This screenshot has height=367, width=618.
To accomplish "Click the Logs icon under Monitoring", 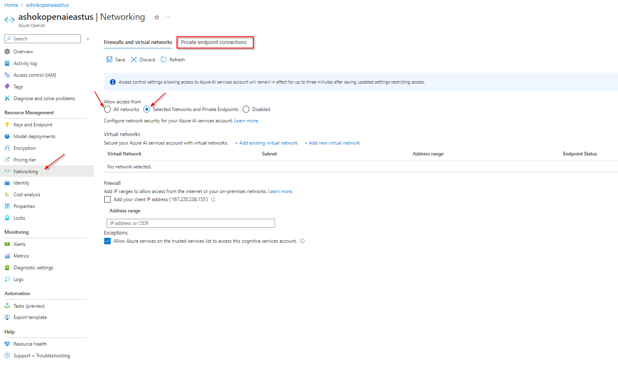I will (x=7, y=279).
